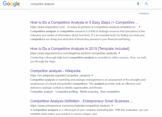Open the Competitor analysis - Wikipedia result
162x117 pixels.
(55, 71)
